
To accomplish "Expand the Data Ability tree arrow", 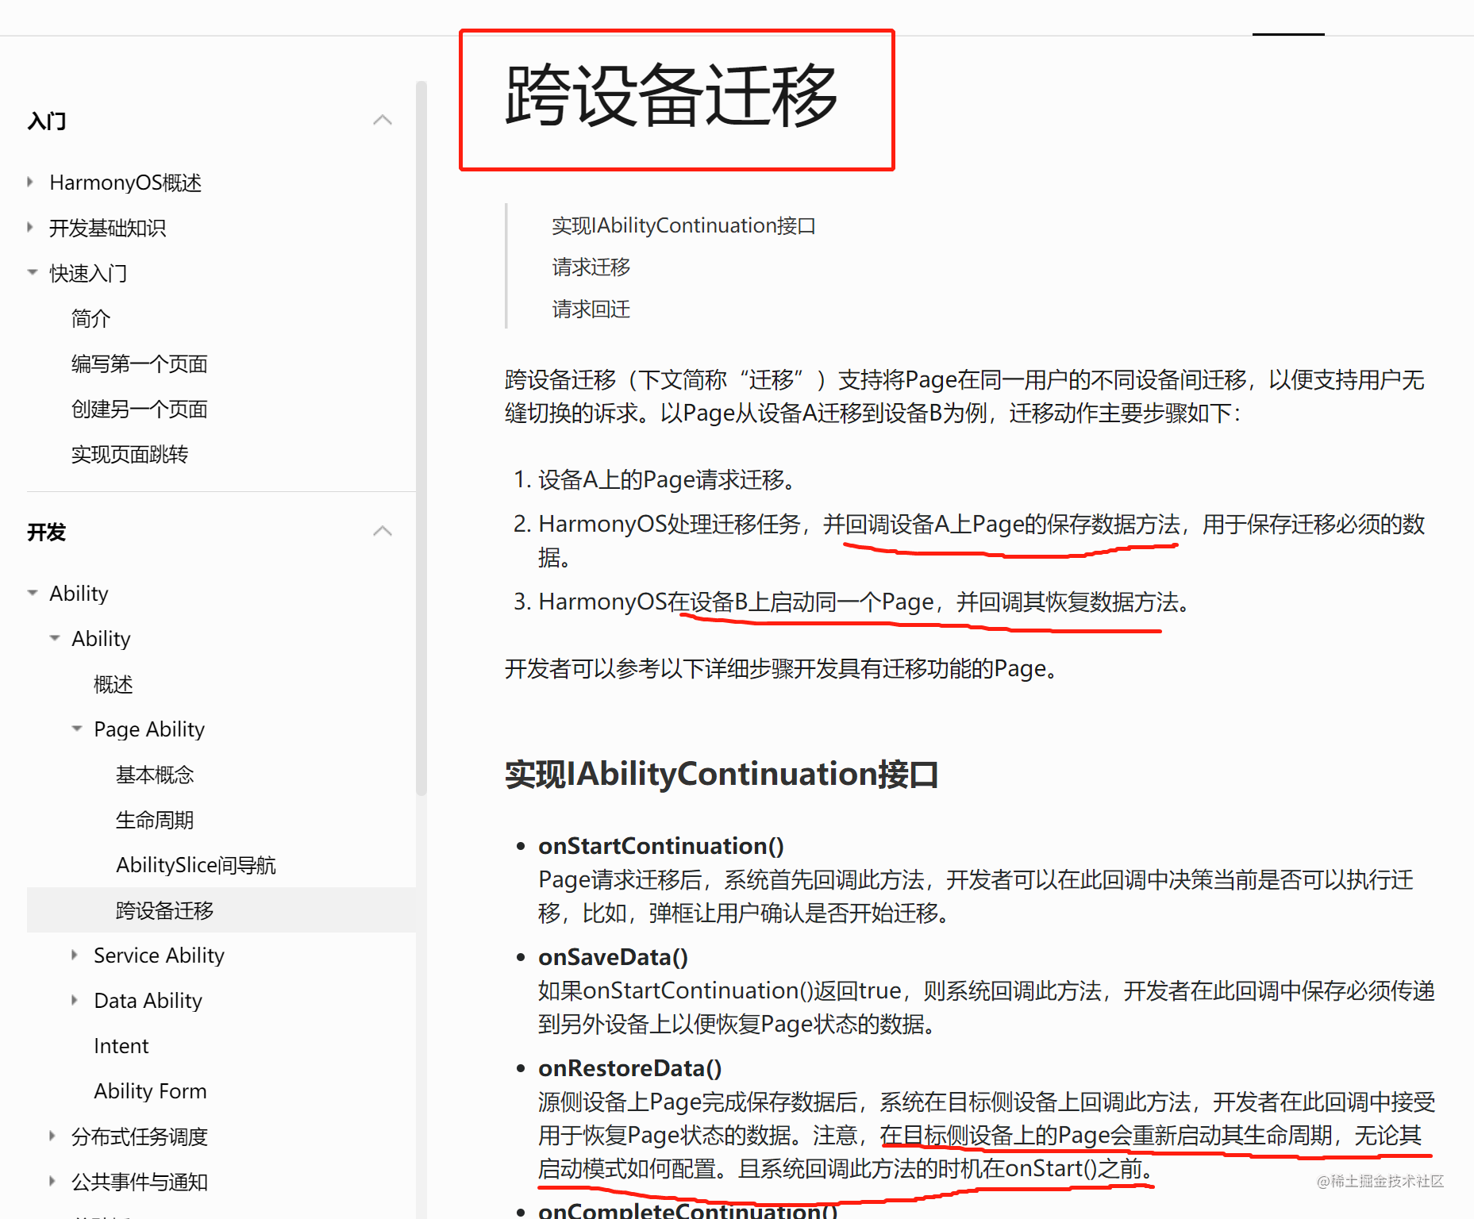I will [75, 1000].
